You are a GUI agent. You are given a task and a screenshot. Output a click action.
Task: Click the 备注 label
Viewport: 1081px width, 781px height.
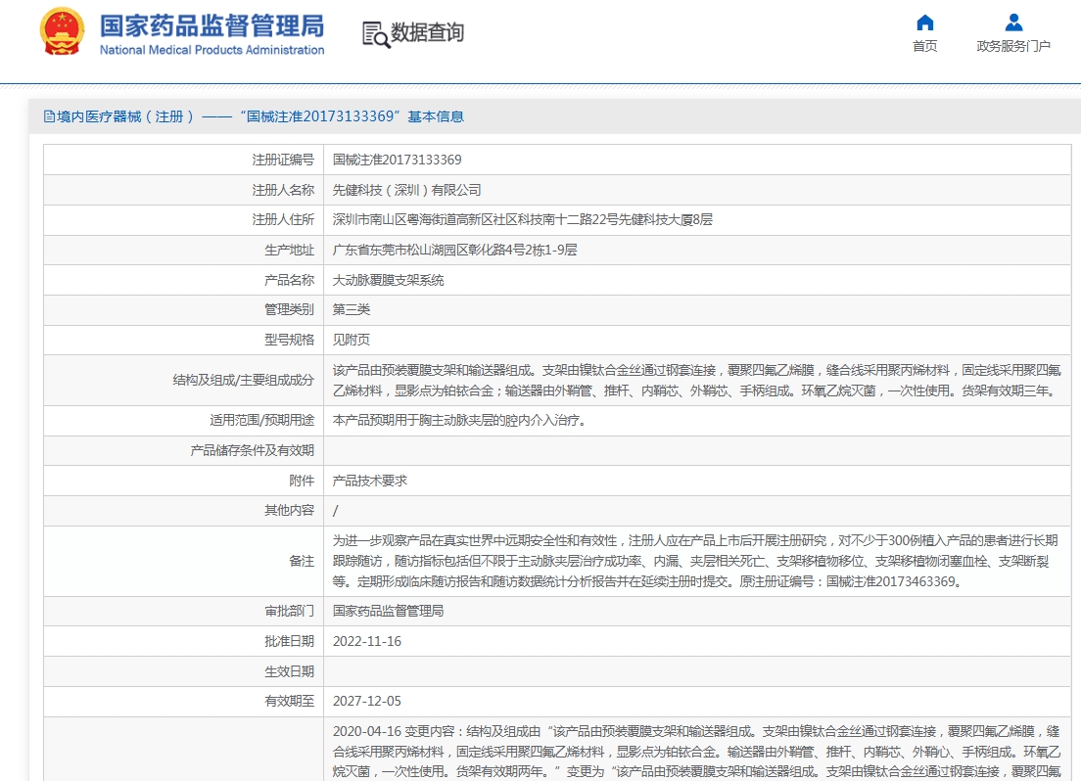coord(302,561)
